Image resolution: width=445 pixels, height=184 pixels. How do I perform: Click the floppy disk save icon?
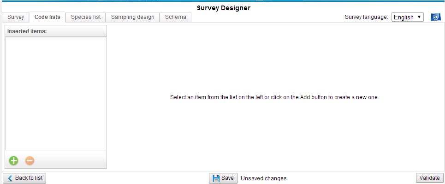(x=216, y=178)
